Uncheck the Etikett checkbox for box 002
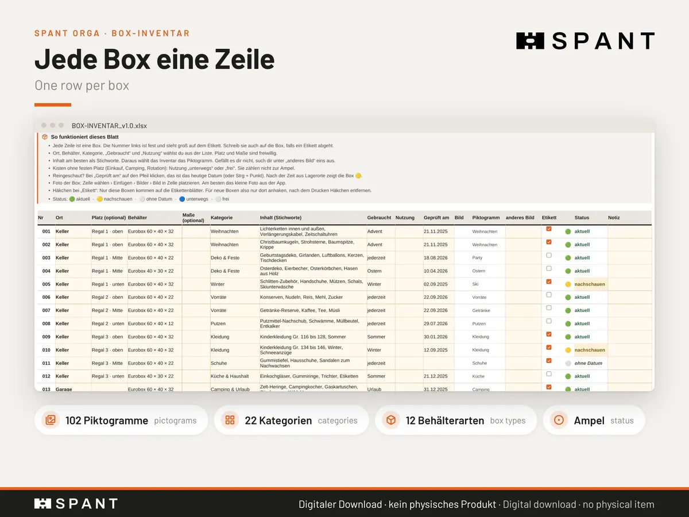The image size is (689, 517). 549,242
